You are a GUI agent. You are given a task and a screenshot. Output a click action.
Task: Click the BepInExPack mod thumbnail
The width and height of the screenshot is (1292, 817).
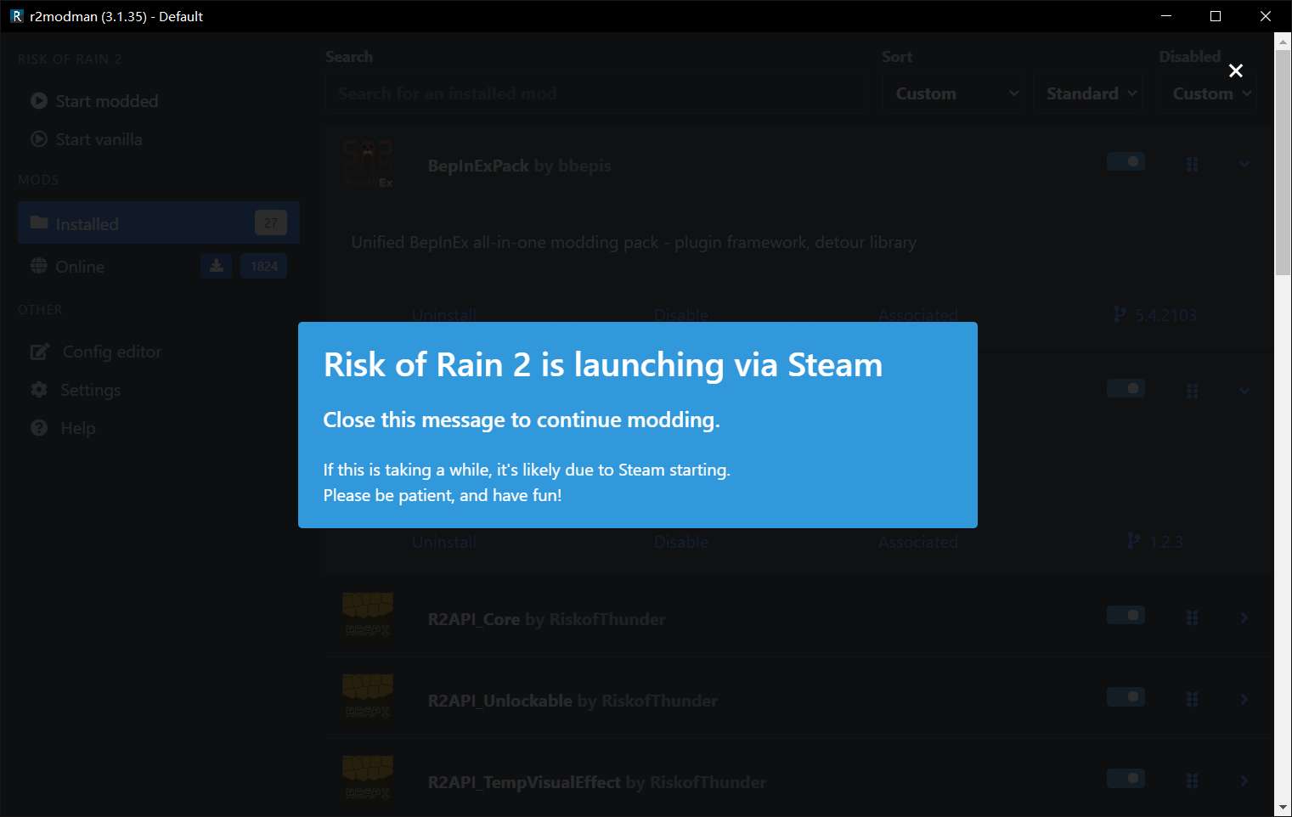click(367, 165)
